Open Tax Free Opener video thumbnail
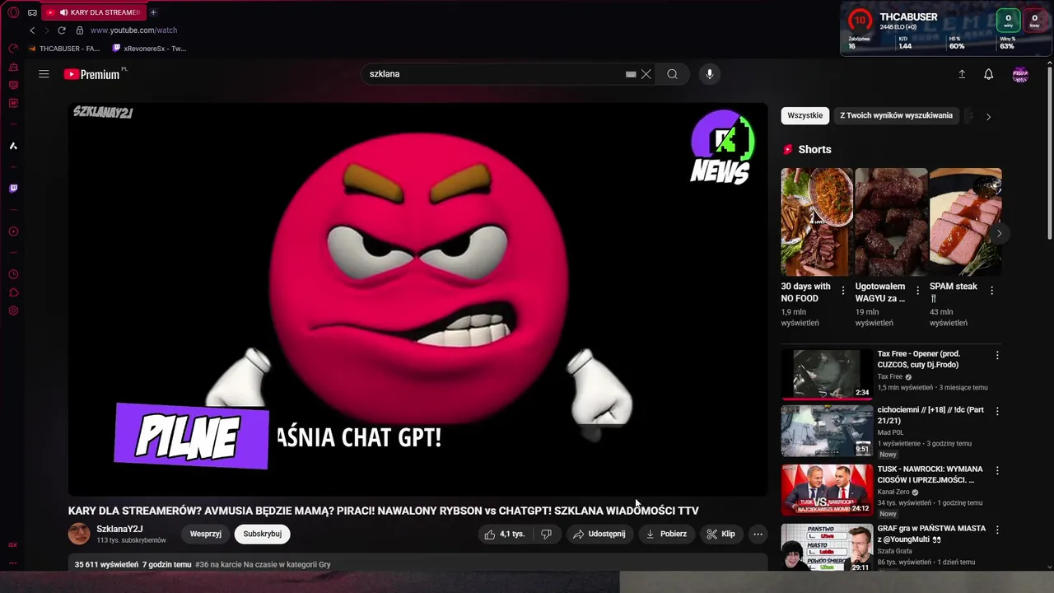Screen dimensions: 1054x593 pyautogui.click(x=827, y=374)
